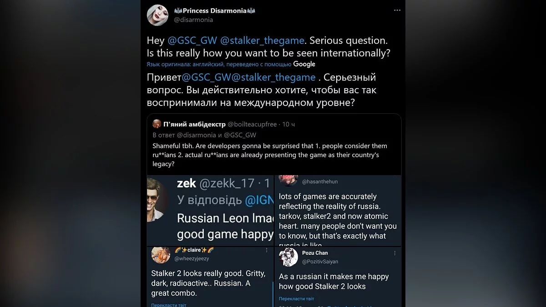
Task: Click the @disarmonia handle under the display name
Action: coord(193,20)
